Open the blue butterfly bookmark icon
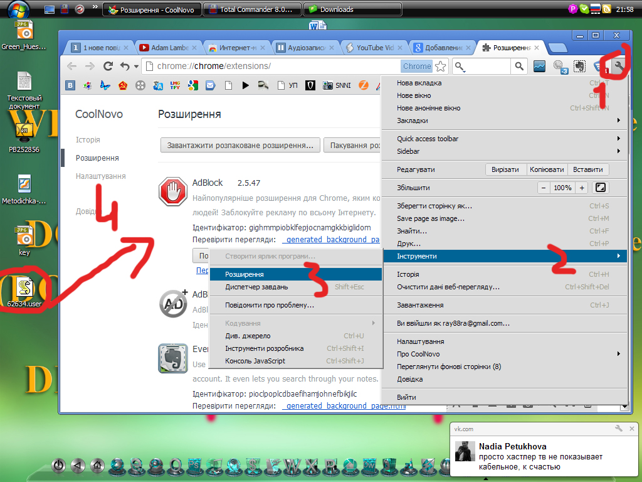642x482 pixels. (x=105, y=85)
